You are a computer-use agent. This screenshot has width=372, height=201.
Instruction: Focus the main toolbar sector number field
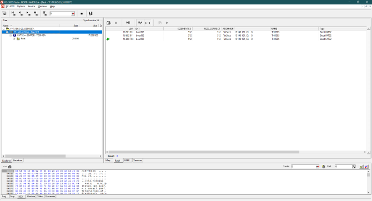click(x=61, y=14)
